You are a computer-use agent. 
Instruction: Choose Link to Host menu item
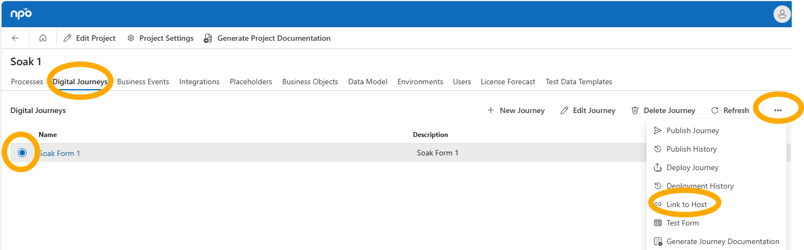point(686,204)
